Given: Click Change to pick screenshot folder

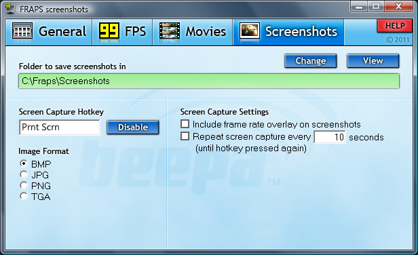Looking at the screenshot, I should click(x=311, y=61).
